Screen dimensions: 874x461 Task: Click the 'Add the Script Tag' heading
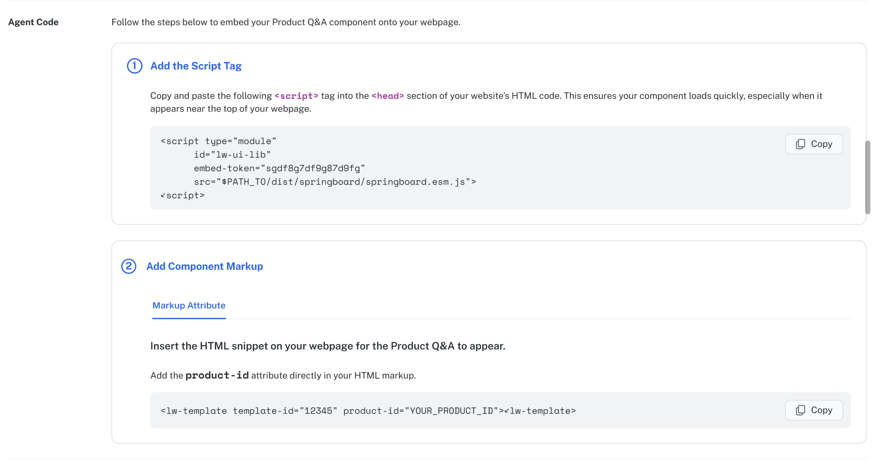pos(196,66)
